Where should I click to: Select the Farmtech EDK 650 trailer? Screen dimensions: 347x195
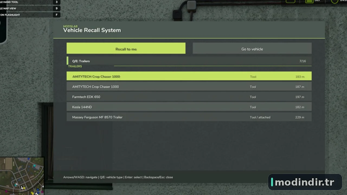[x=189, y=97]
